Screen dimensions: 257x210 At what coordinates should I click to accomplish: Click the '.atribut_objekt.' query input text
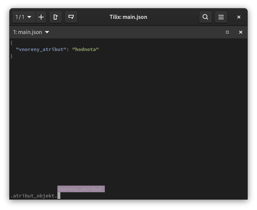click(33, 196)
